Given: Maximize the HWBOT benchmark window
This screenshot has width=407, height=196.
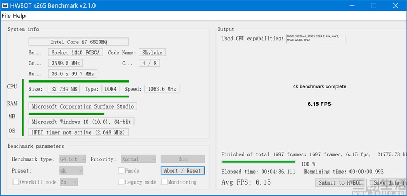Looking at the screenshot, I should (x=373, y=5).
